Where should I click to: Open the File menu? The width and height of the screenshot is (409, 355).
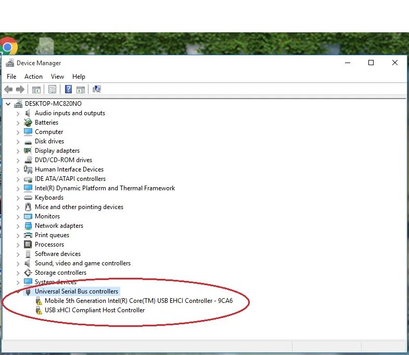pos(11,77)
